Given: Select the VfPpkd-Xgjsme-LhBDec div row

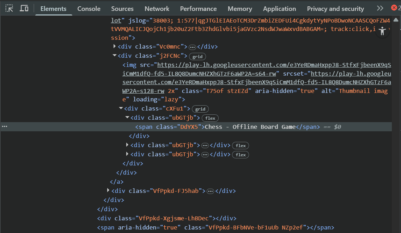Looking at the screenshot, I should (x=167, y=218).
